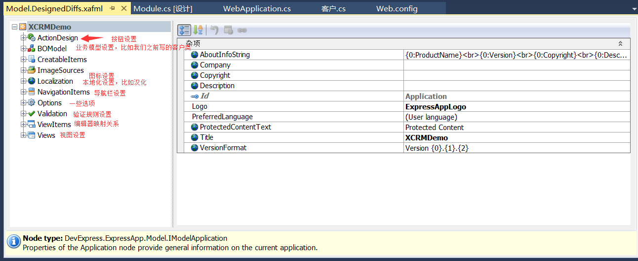The width and height of the screenshot is (638, 261).
Task: Expand the ImageSources node
Action: 23,70
